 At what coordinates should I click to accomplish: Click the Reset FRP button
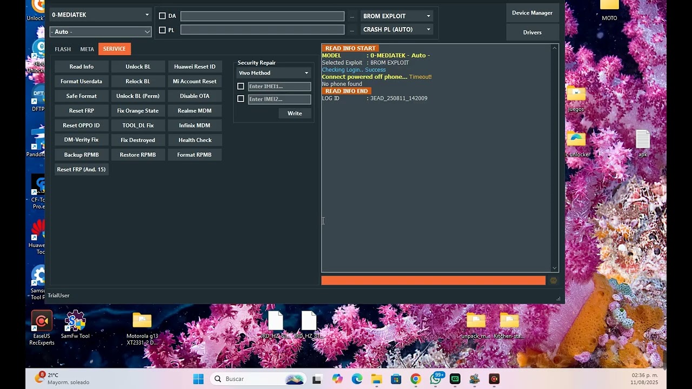point(82,111)
